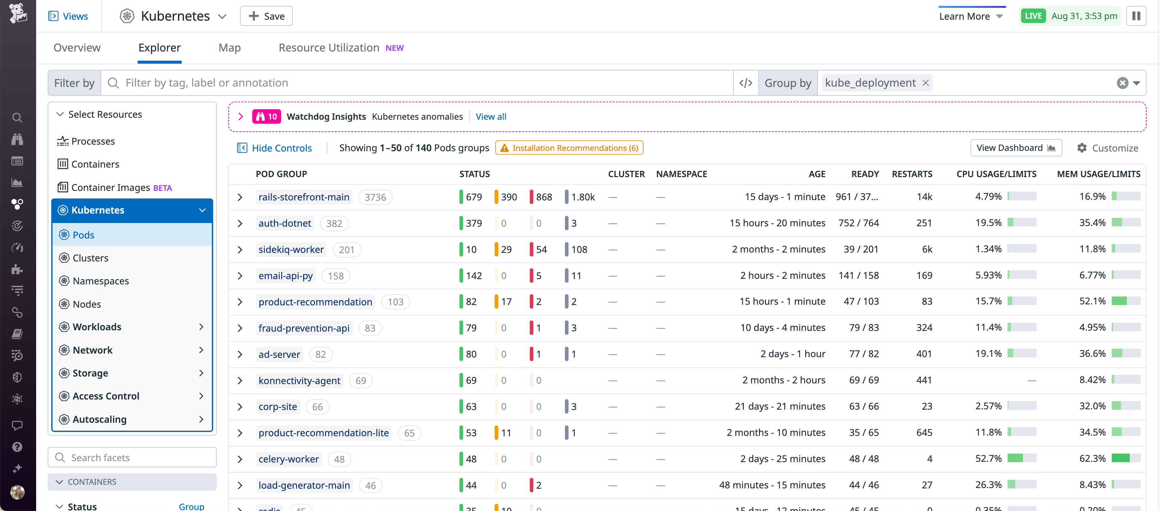Open the Security shield icon in sidebar

[x=17, y=377]
